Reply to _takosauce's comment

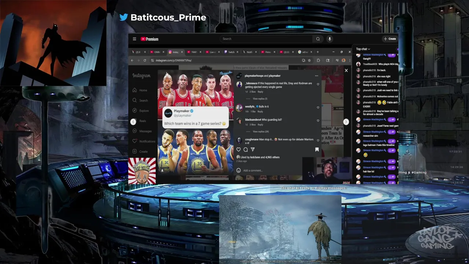(x=261, y=92)
